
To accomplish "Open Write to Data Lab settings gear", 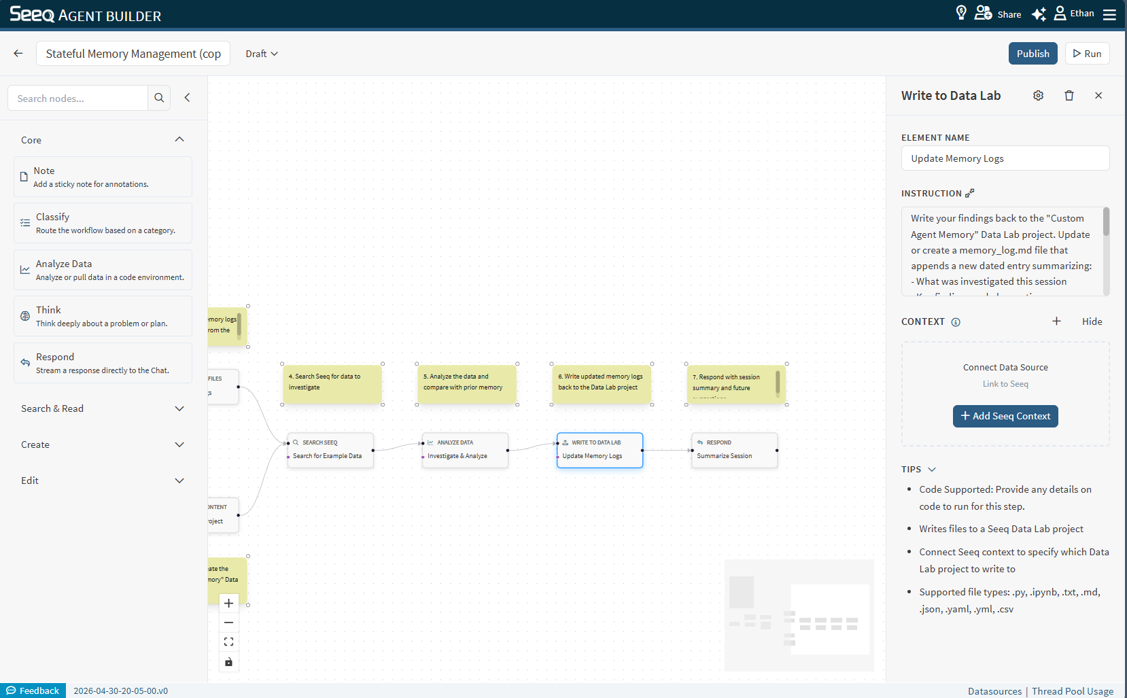I will [1038, 96].
